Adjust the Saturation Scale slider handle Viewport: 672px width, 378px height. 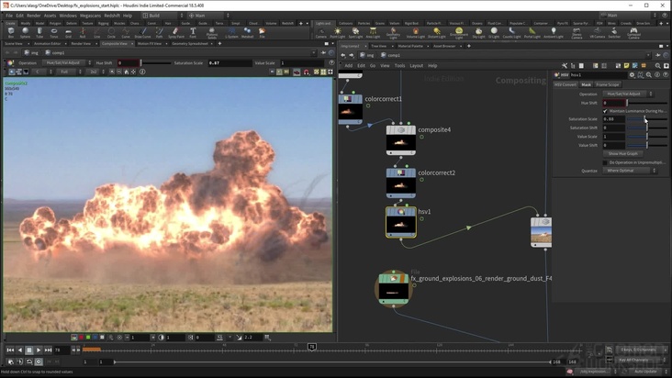tap(644, 119)
